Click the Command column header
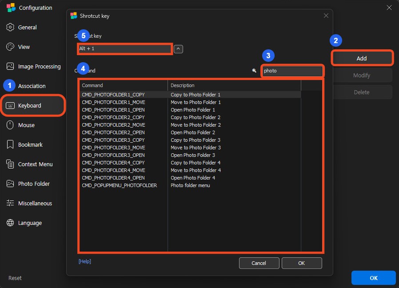 124,85
